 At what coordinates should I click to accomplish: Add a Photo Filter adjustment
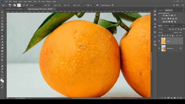171,18
